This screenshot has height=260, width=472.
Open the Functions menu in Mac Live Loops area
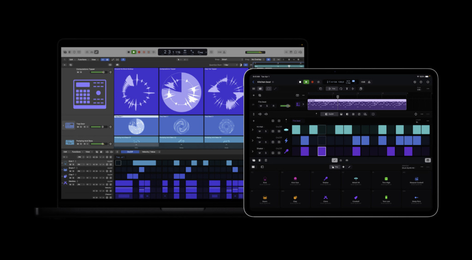(x=83, y=59)
